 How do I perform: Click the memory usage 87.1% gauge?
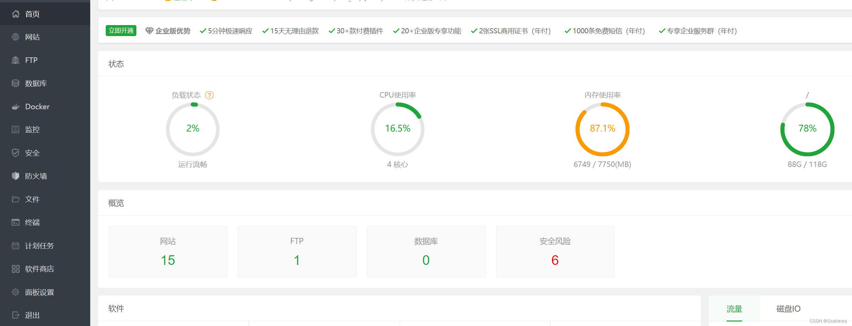click(x=602, y=129)
